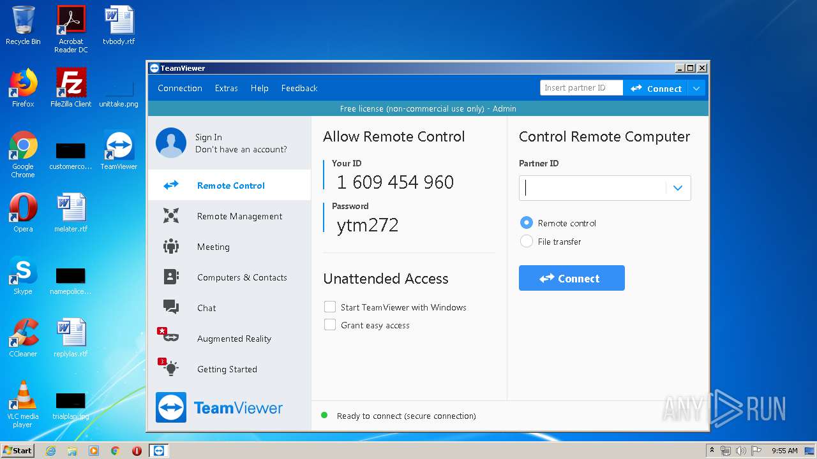Viewport: 817px width, 459px height.
Task: Expand the Partner ID history dropdown
Action: (678, 188)
